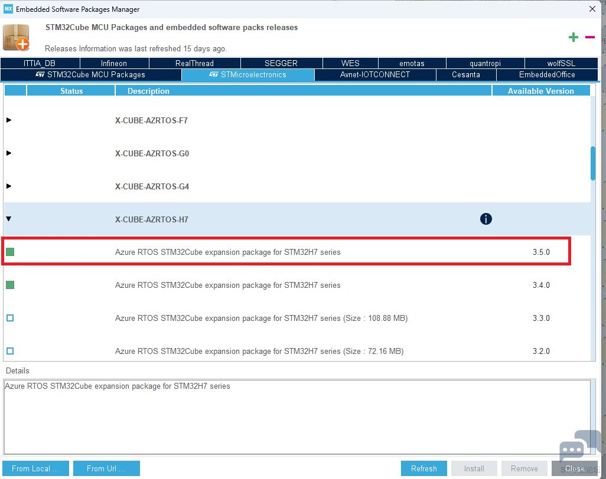The width and height of the screenshot is (606, 479).
Task: Expand the X-CUBE-AZRTOS-F7 entry
Action: (8, 120)
